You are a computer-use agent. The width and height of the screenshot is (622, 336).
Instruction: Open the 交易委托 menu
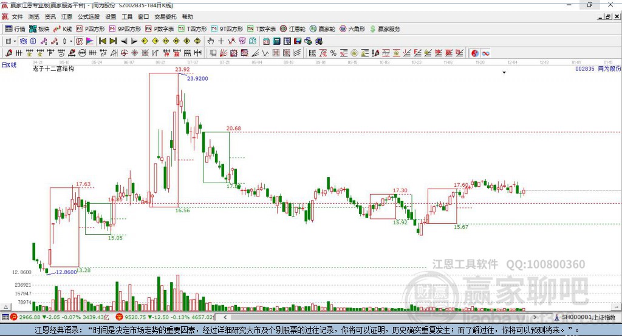165,16
